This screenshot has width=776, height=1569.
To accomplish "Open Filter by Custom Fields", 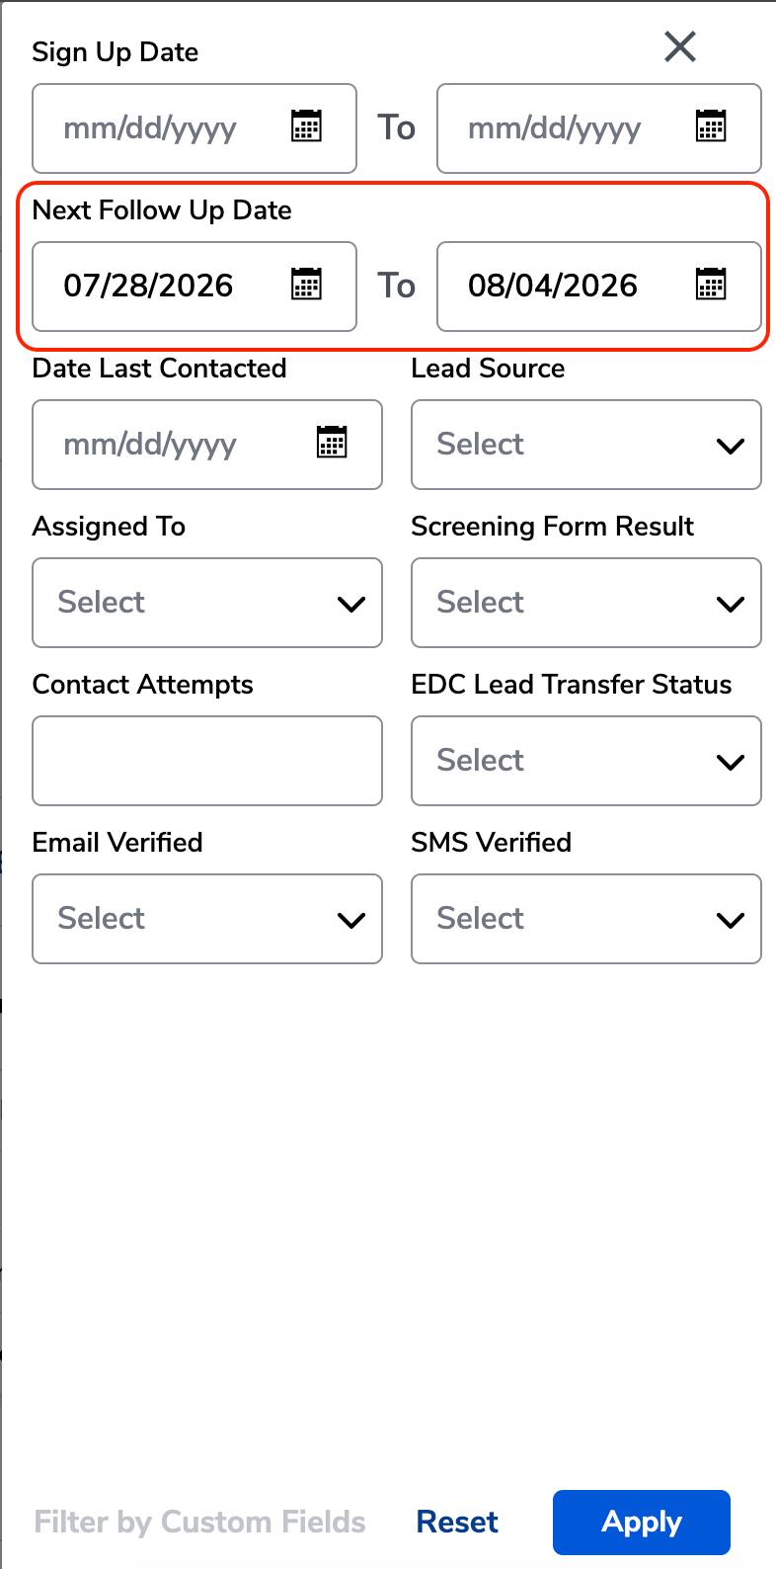I will point(200,1523).
